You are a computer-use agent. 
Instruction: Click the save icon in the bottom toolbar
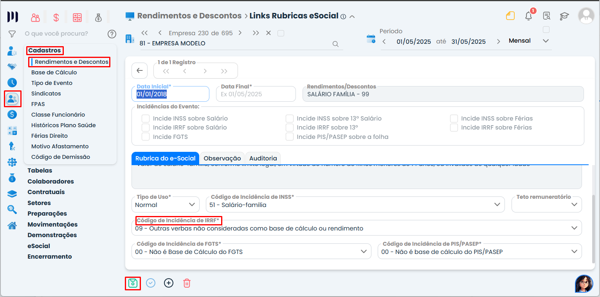click(133, 283)
